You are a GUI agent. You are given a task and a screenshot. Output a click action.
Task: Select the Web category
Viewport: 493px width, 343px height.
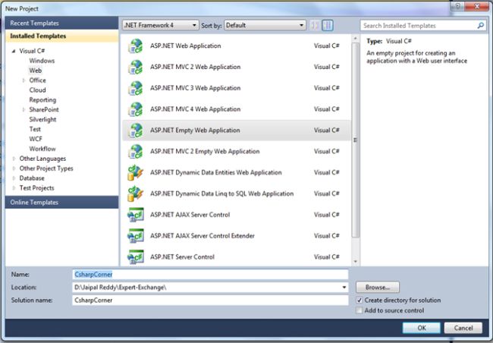pyautogui.click(x=35, y=71)
